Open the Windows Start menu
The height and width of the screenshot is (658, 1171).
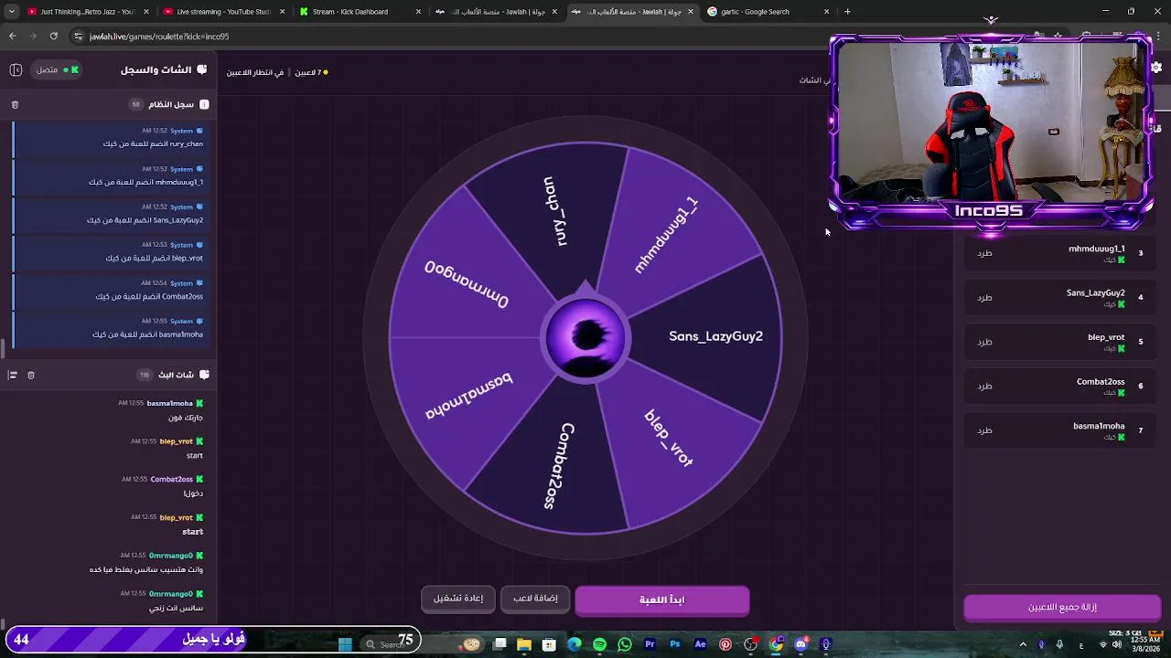345,644
